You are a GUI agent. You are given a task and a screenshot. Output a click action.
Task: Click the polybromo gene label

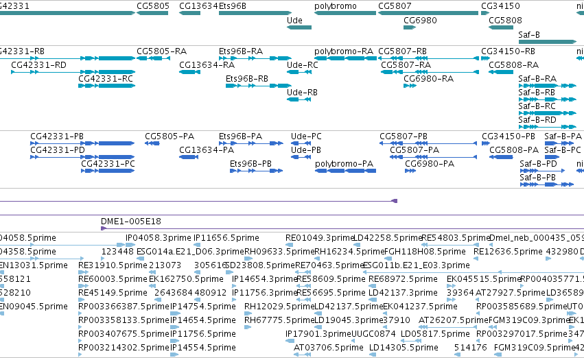[335, 6]
